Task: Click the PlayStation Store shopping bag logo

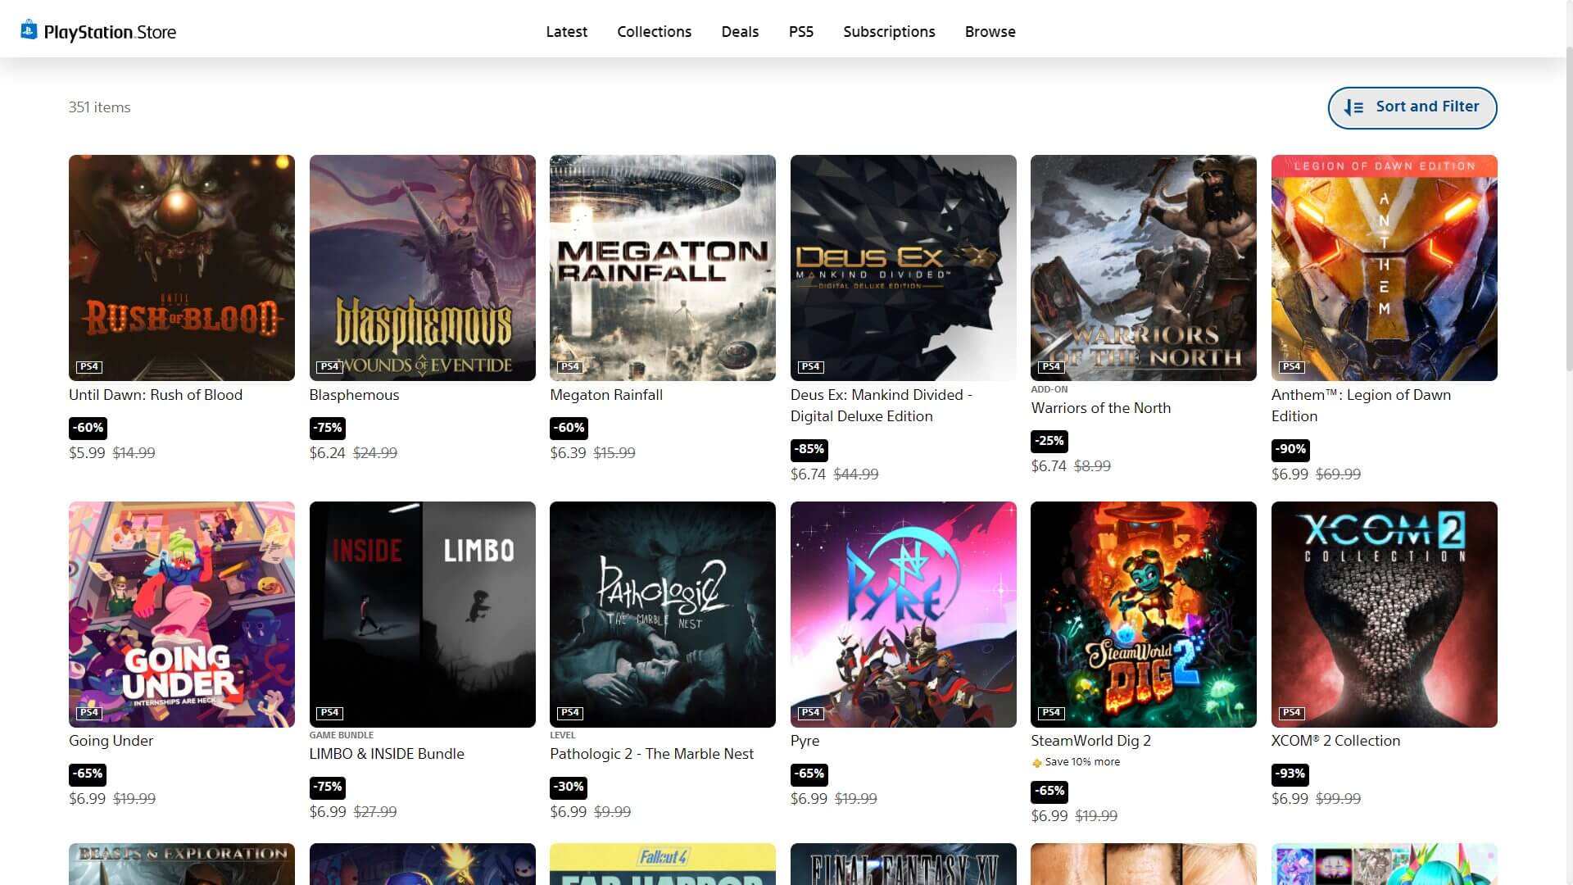Action: click(x=29, y=29)
